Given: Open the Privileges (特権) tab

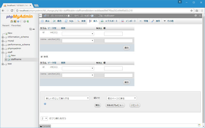Looking at the screenshot, I should (144, 21).
